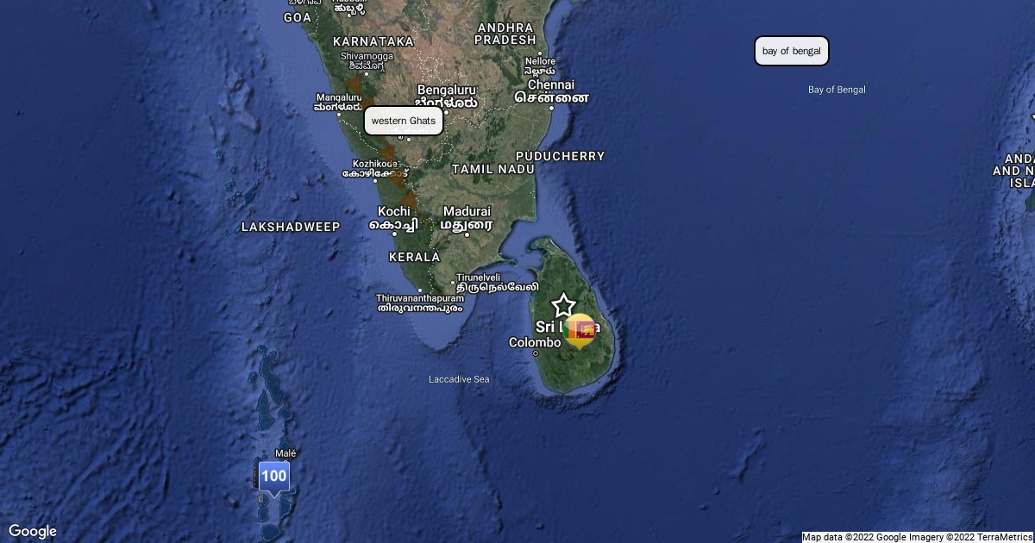
Task: Click the brown arrow marker near Shivamogga
Action: (354, 87)
